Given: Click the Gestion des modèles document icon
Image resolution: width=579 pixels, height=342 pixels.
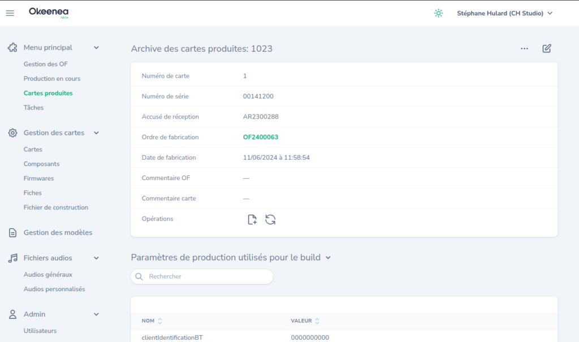Looking at the screenshot, I should click(12, 233).
